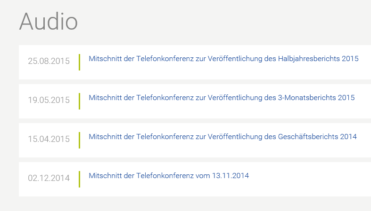Click the green bar beside 02.12.2014
Viewport: 371px width, 211px height.
[79, 179]
